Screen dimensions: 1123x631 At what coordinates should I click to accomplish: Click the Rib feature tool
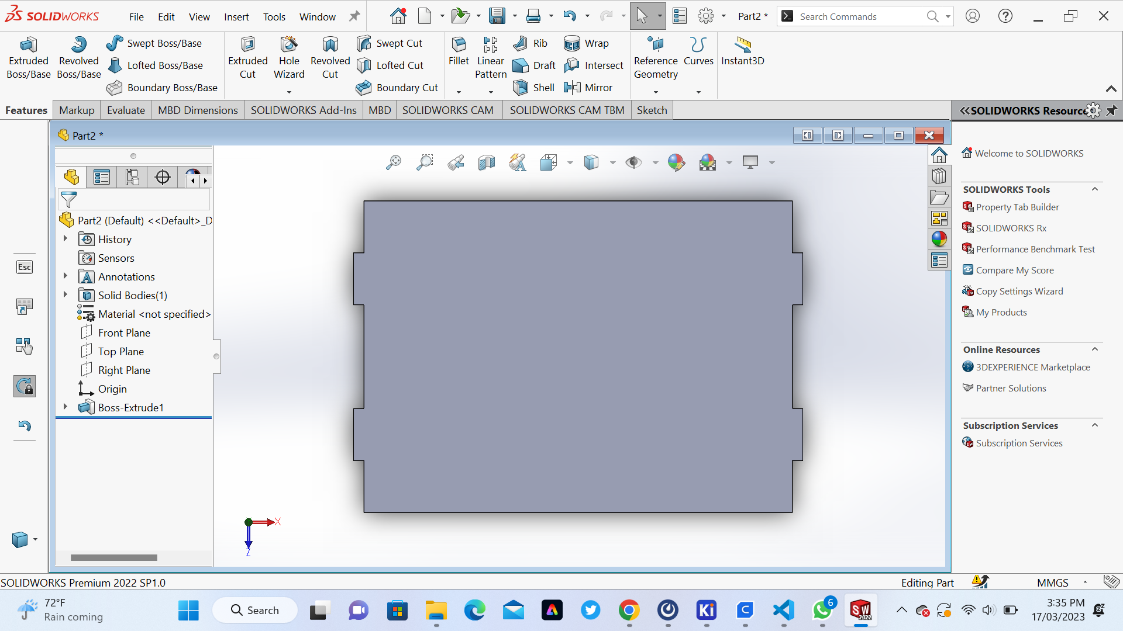tap(530, 43)
